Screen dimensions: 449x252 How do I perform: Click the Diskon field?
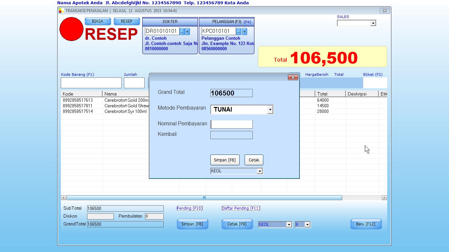point(100,217)
